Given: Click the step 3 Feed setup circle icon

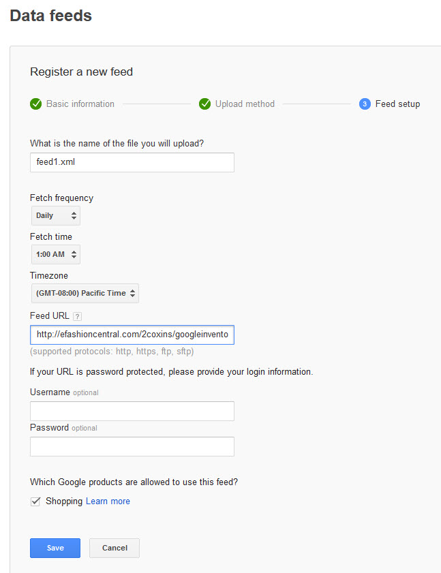Looking at the screenshot, I should click(365, 104).
